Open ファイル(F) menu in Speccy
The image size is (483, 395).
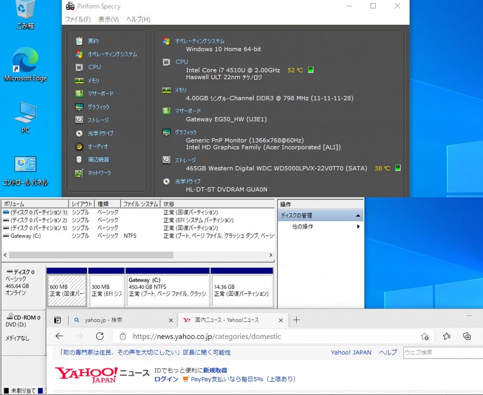pos(78,20)
